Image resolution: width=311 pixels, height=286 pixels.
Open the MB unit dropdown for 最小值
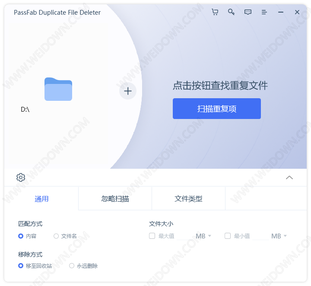pos(279,236)
